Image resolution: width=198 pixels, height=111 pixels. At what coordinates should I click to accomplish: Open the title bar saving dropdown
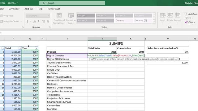tap(17, 3)
